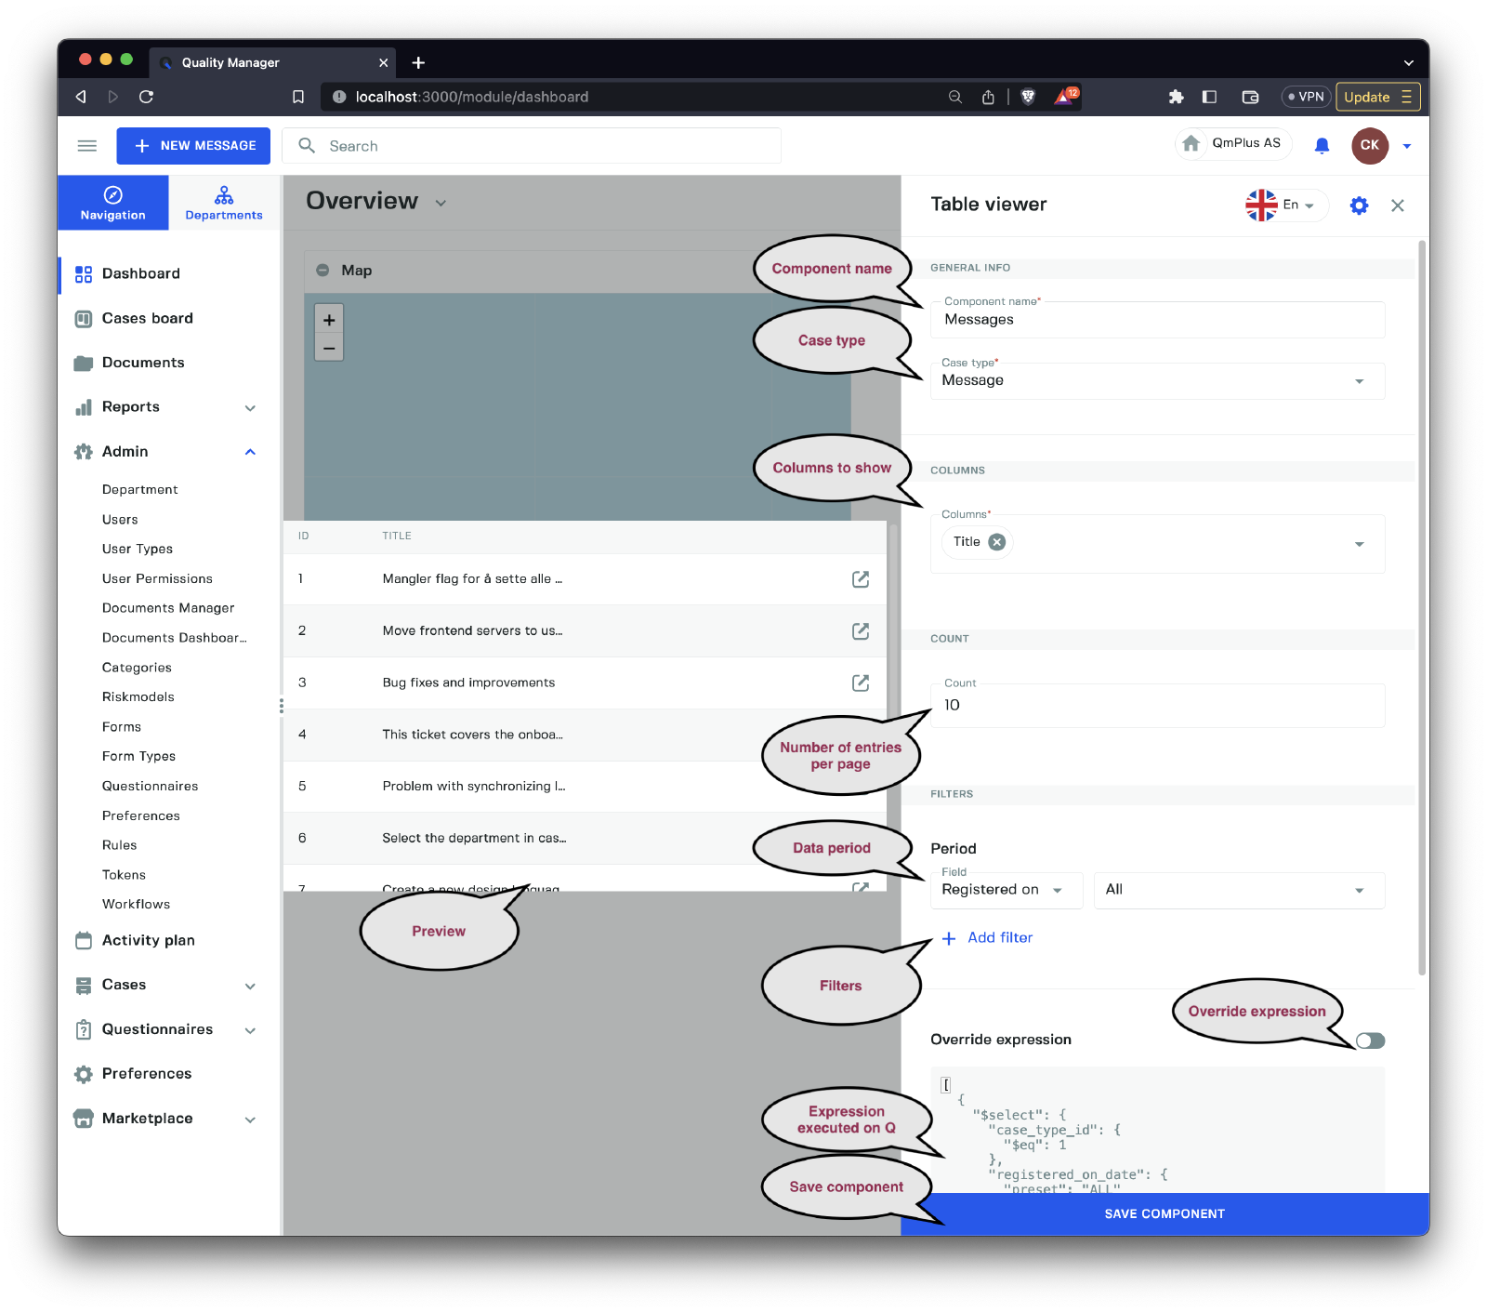The image size is (1487, 1312).
Task: Click the notifications bell icon
Action: point(1322,146)
